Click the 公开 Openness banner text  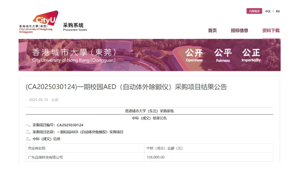(194, 54)
